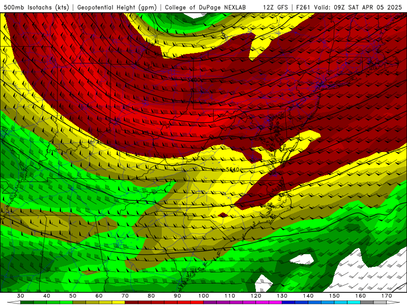Click the 130 knot legend value
Viewport: 407px width, 305px height.
tap(282, 296)
